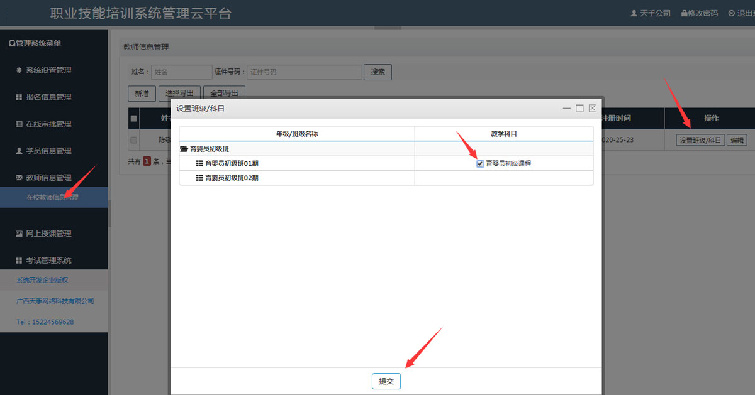Maximize the 设置班级/科目 dialog window
755x395 pixels.
(580, 108)
